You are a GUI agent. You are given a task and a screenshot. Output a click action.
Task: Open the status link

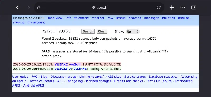(x=121, y=18)
